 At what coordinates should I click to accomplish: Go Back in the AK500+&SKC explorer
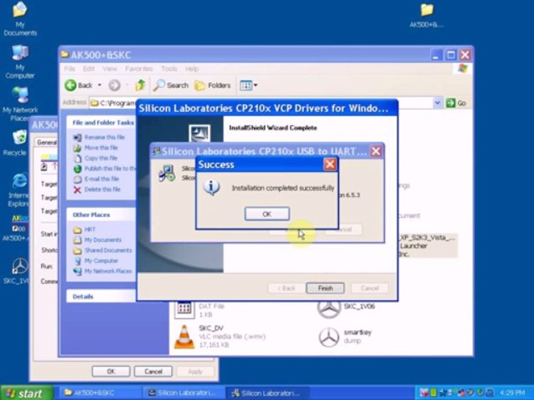pyautogui.click(x=79, y=85)
